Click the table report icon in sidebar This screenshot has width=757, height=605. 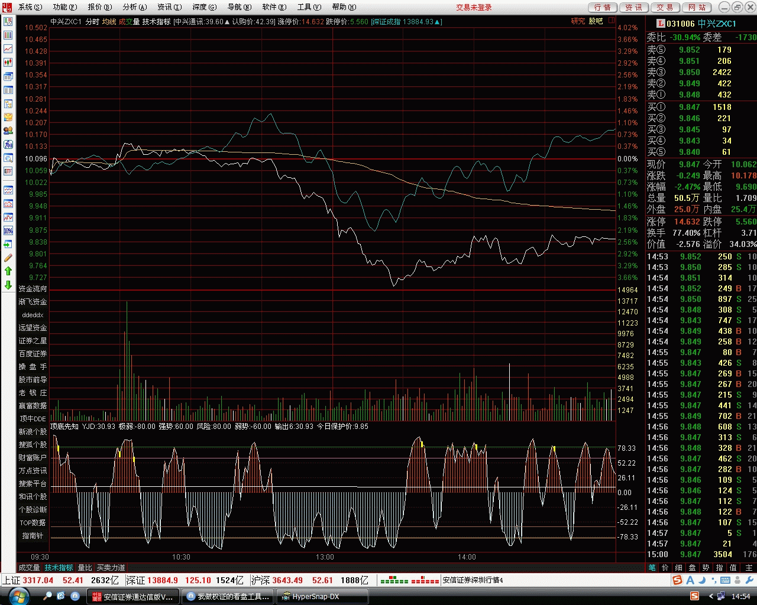click(x=8, y=90)
